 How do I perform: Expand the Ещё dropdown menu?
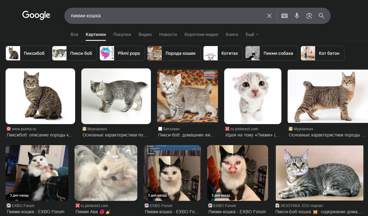(x=252, y=34)
